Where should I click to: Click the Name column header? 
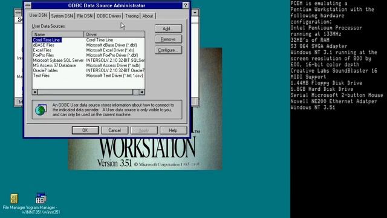[58, 35]
